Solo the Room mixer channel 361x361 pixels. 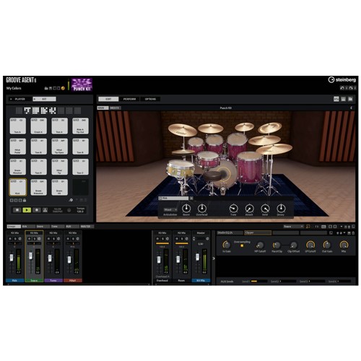click(x=182, y=239)
